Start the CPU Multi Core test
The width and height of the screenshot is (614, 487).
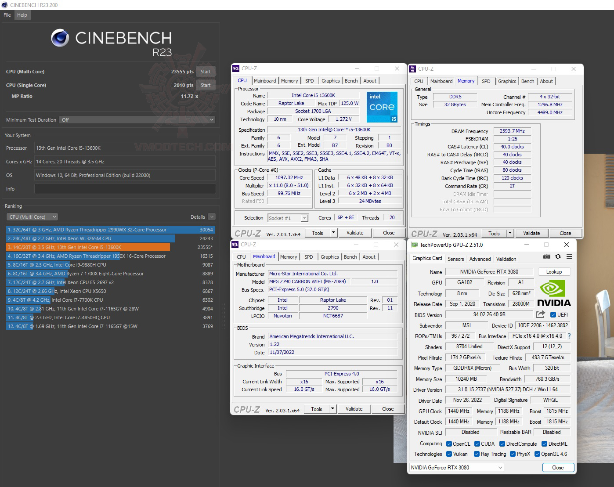point(206,72)
